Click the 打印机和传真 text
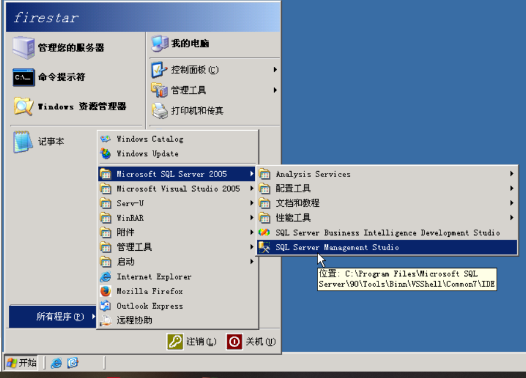The image size is (526, 378). click(197, 110)
